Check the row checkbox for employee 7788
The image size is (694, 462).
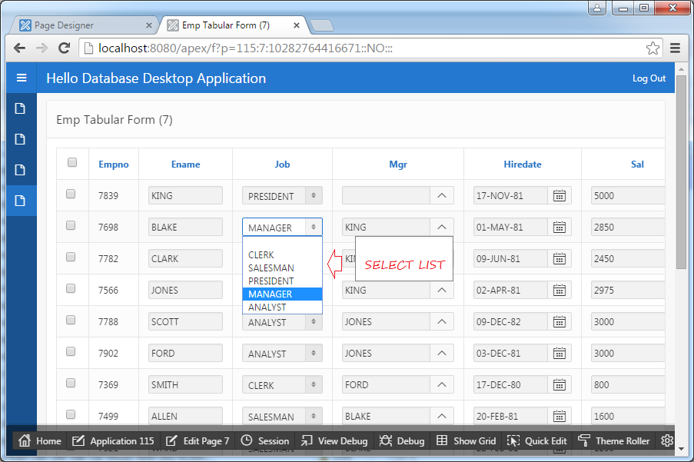pyautogui.click(x=71, y=320)
